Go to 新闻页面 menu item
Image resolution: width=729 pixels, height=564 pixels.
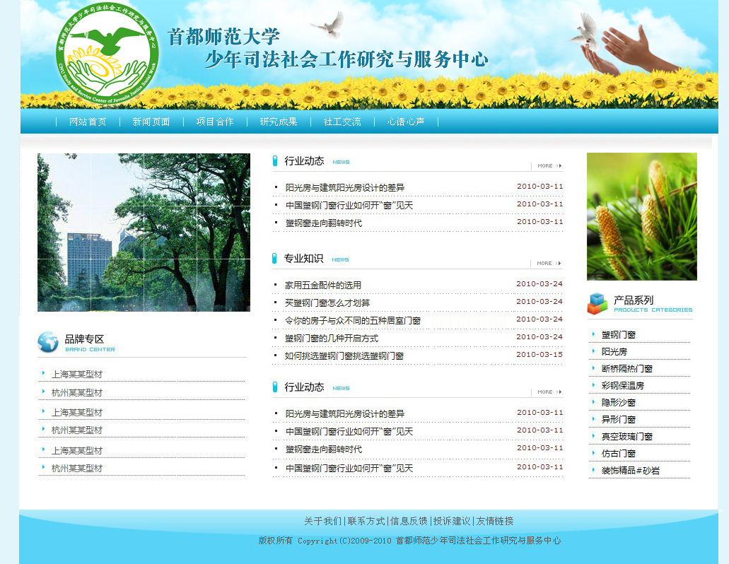coord(151,122)
